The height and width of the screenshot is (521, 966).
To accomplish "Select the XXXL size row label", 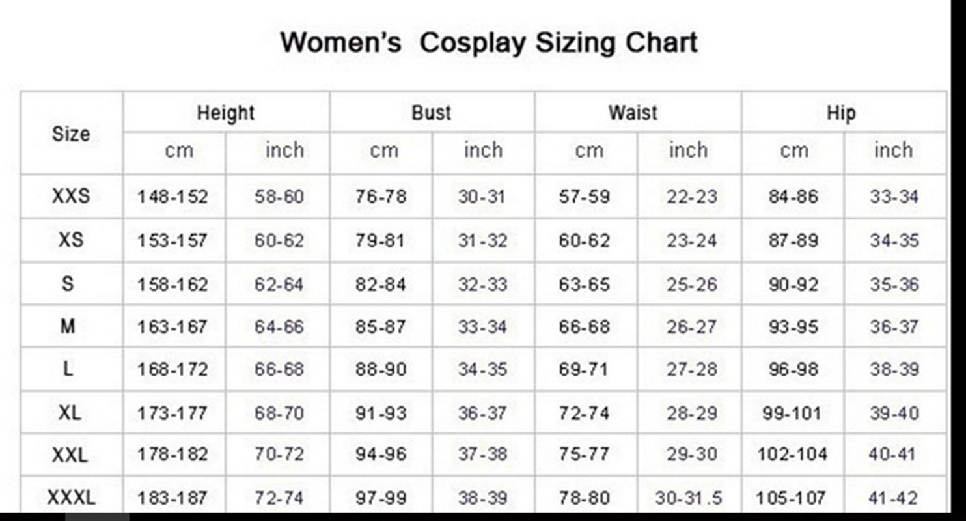I will (x=71, y=498).
